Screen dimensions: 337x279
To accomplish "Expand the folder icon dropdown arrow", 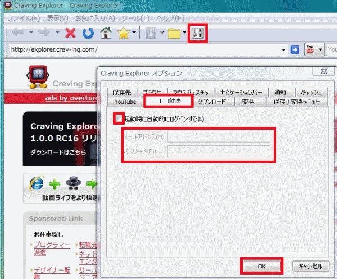I will [x=185, y=33].
